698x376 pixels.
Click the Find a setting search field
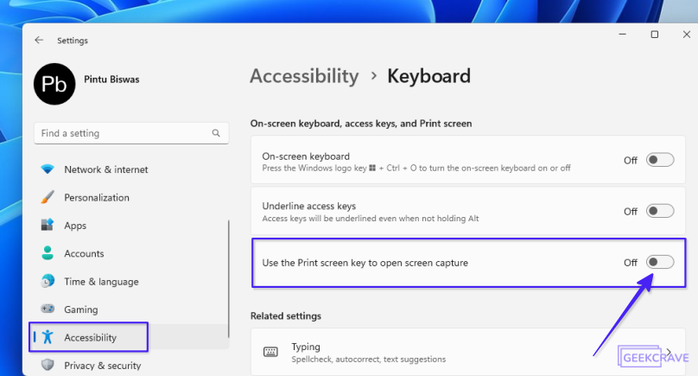coord(131,133)
